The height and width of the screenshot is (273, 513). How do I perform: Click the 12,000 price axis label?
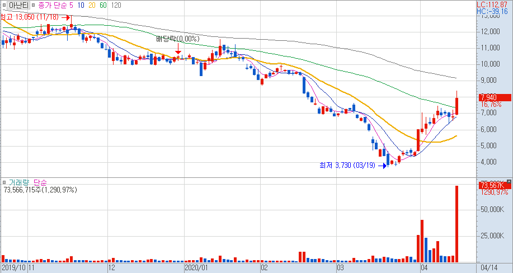[x=490, y=32]
